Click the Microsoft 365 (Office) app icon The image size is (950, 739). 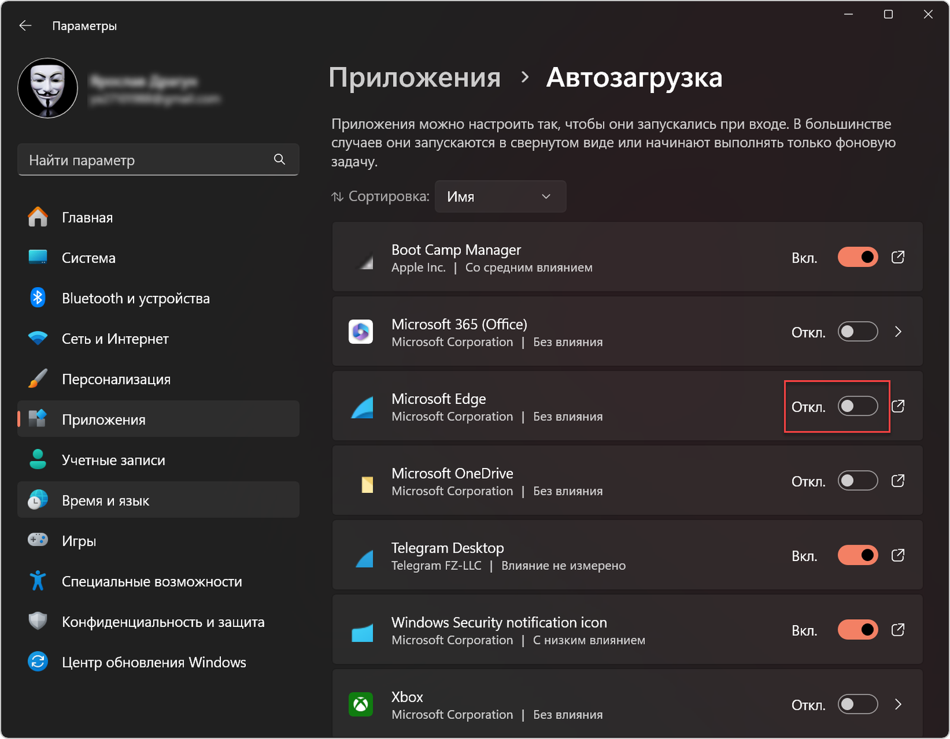click(361, 332)
